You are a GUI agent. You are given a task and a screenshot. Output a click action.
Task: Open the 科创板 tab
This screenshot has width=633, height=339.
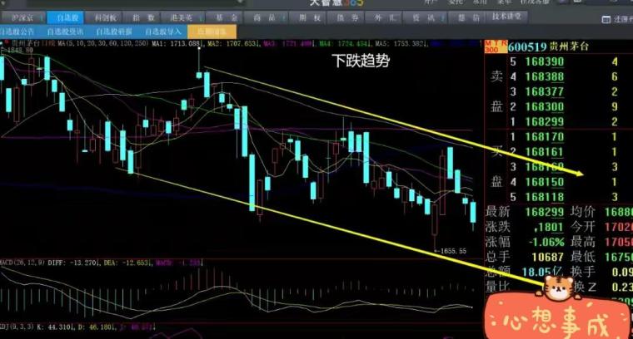106,17
